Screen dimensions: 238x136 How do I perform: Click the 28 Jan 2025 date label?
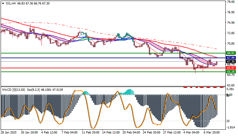(9, 133)
